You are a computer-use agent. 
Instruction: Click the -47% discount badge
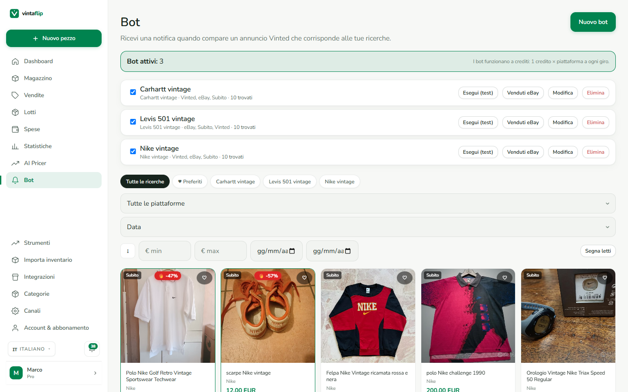point(168,276)
